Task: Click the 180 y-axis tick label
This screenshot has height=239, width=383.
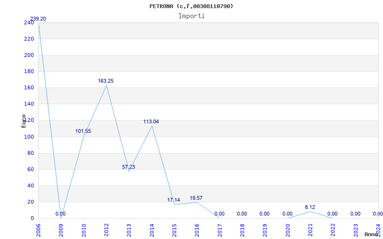Action: coord(29,71)
